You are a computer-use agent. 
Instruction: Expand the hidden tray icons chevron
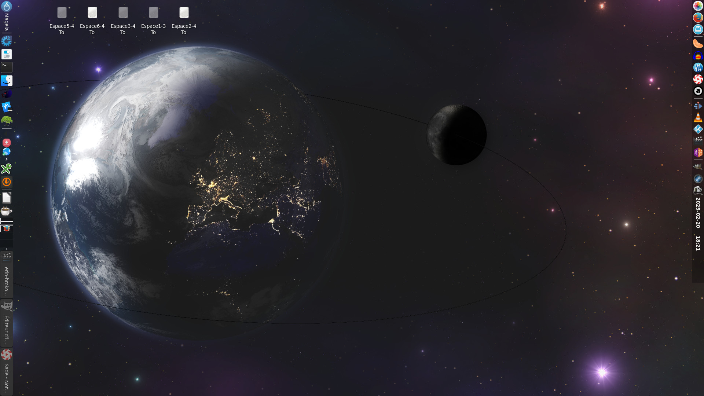pyautogui.click(x=7, y=159)
